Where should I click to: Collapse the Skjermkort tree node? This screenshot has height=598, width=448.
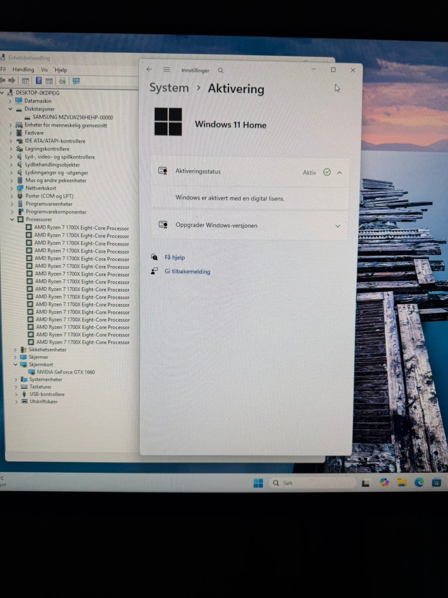[15, 364]
